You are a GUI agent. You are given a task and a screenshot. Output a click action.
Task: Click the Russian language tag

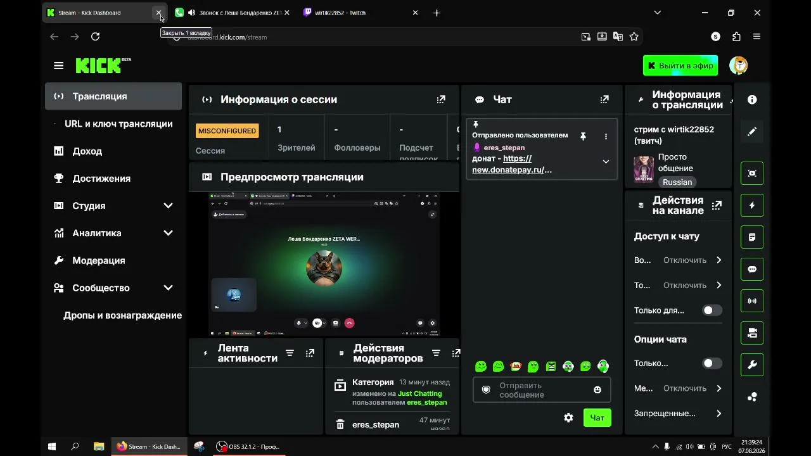[x=677, y=182]
